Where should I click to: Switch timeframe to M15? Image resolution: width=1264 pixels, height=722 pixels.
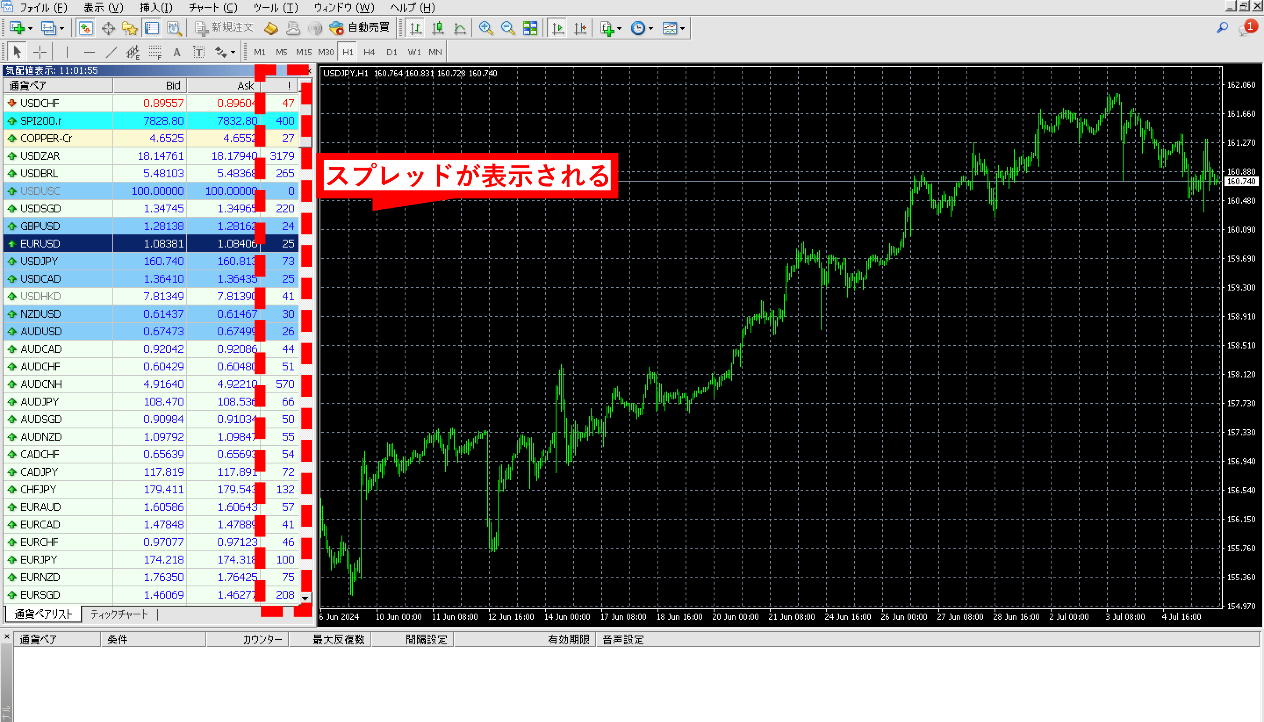click(x=303, y=52)
